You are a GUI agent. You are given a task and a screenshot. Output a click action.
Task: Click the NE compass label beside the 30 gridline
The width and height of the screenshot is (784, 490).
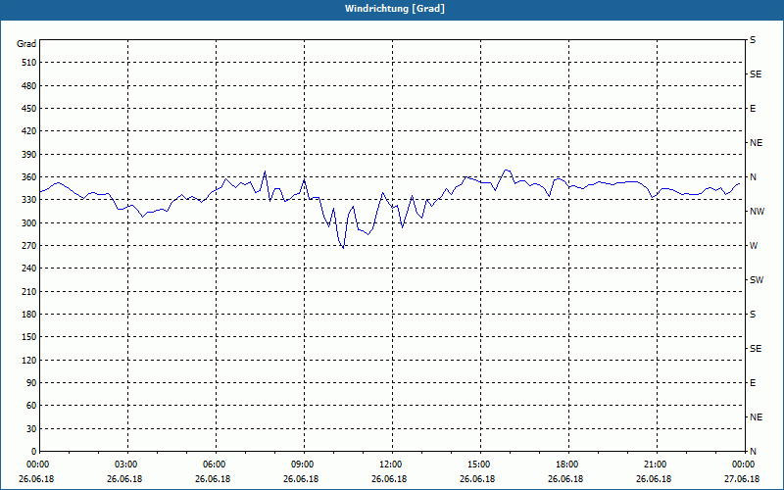756,417
